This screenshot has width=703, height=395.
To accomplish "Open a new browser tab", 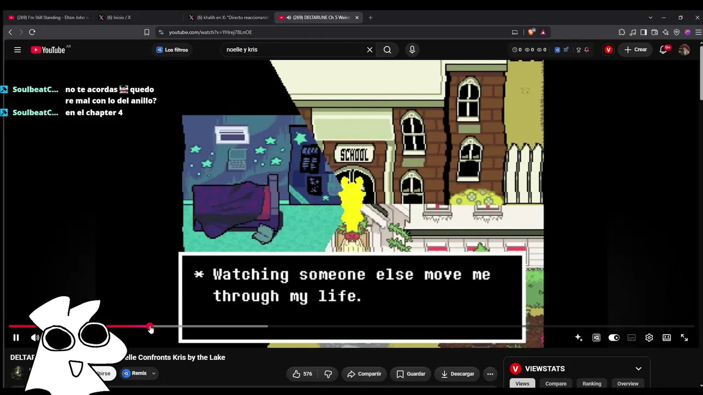I will pyautogui.click(x=370, y=18).
